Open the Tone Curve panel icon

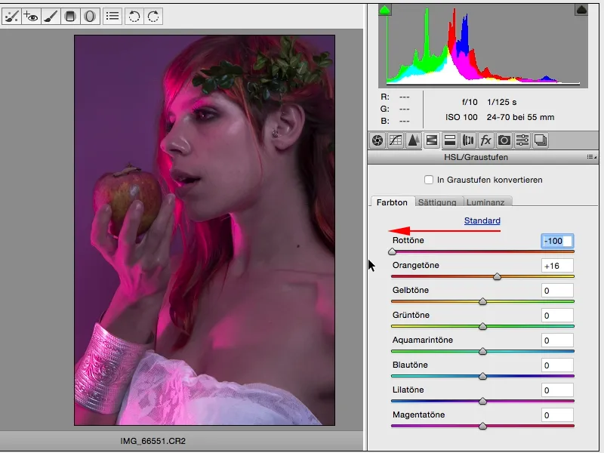(396, 140)
